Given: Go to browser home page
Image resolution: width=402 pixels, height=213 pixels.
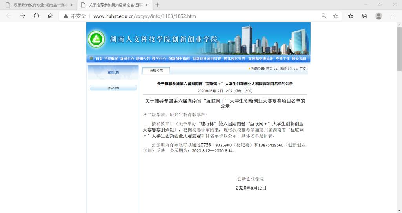Looking at the screenshot, I should click(x=50, y=16).
